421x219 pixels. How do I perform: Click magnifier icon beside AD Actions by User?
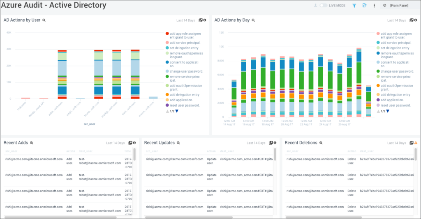(44, 20)
